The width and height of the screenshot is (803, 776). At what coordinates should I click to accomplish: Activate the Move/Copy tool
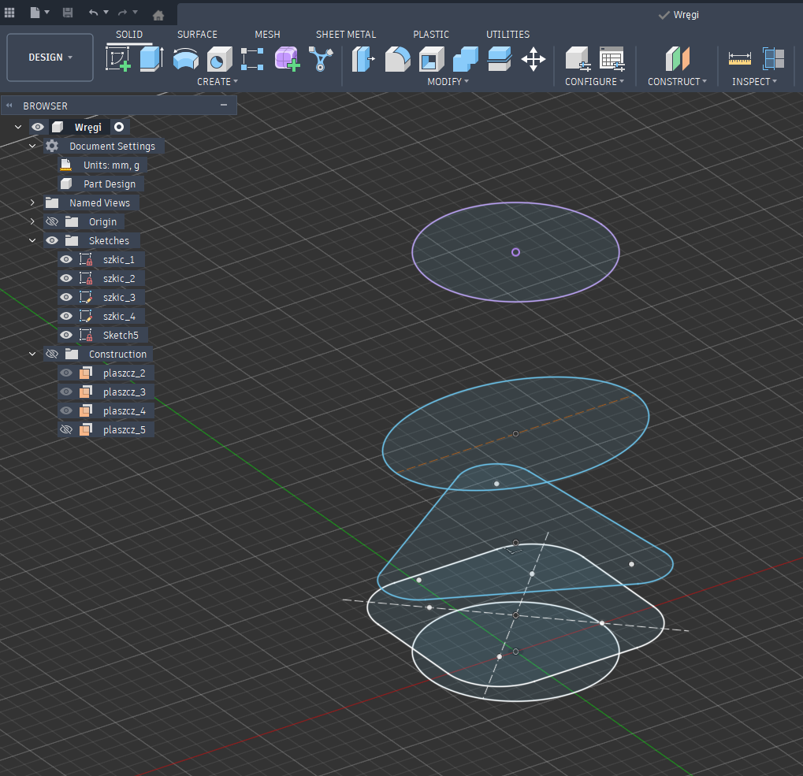533,59
